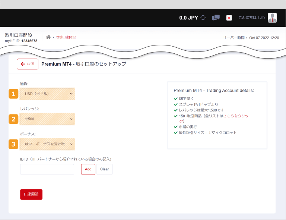Go to home via breadcrumb house icon
This screenshot has width=286, height=220.
(48, 37)
